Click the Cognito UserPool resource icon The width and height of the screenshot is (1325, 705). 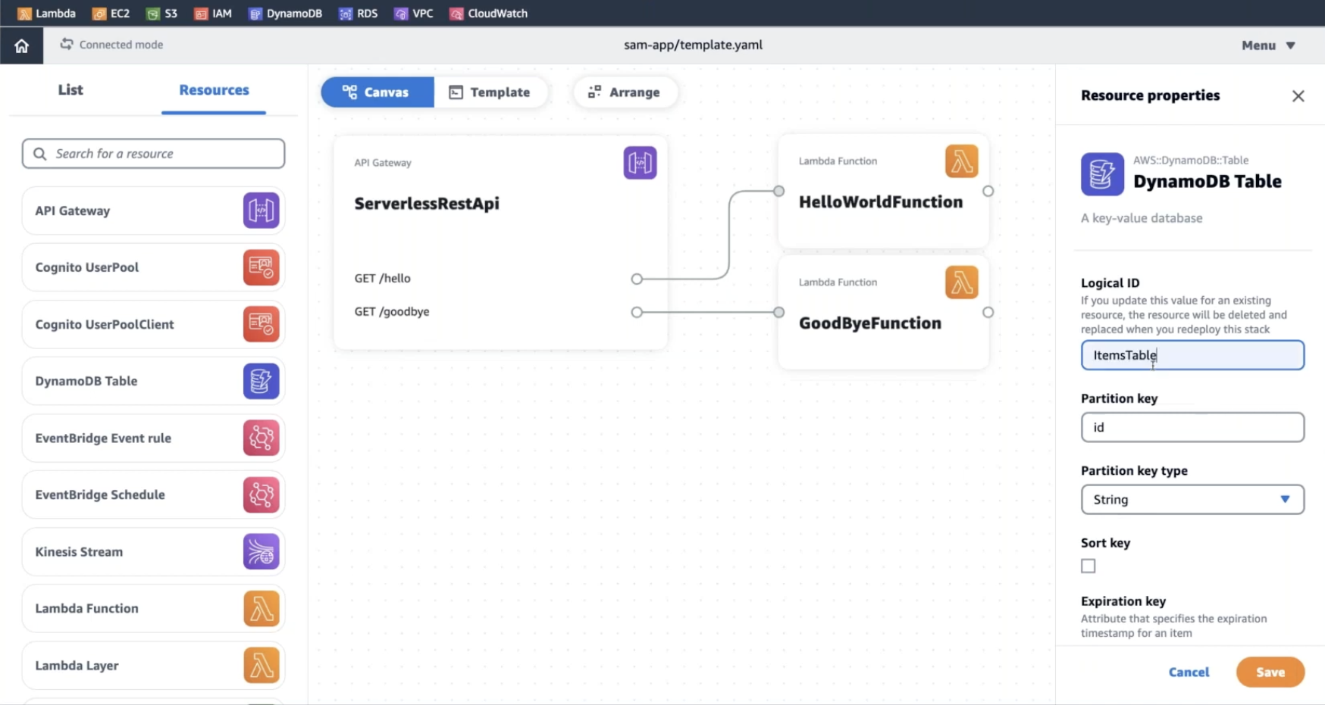261,267
